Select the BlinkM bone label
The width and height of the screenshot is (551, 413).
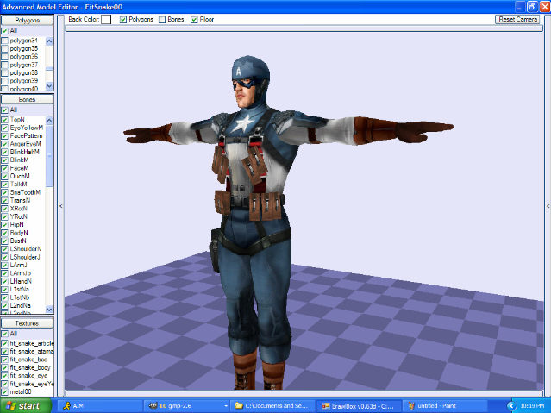19,160
